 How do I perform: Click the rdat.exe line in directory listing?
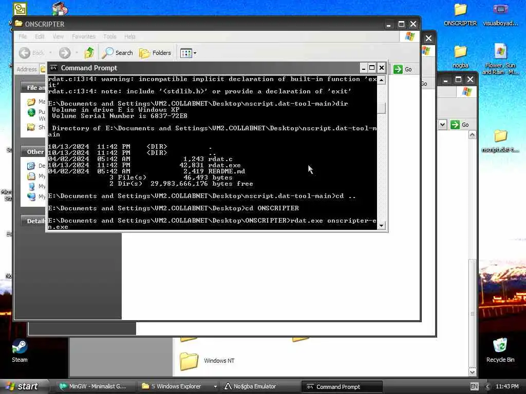click(144, 165)
